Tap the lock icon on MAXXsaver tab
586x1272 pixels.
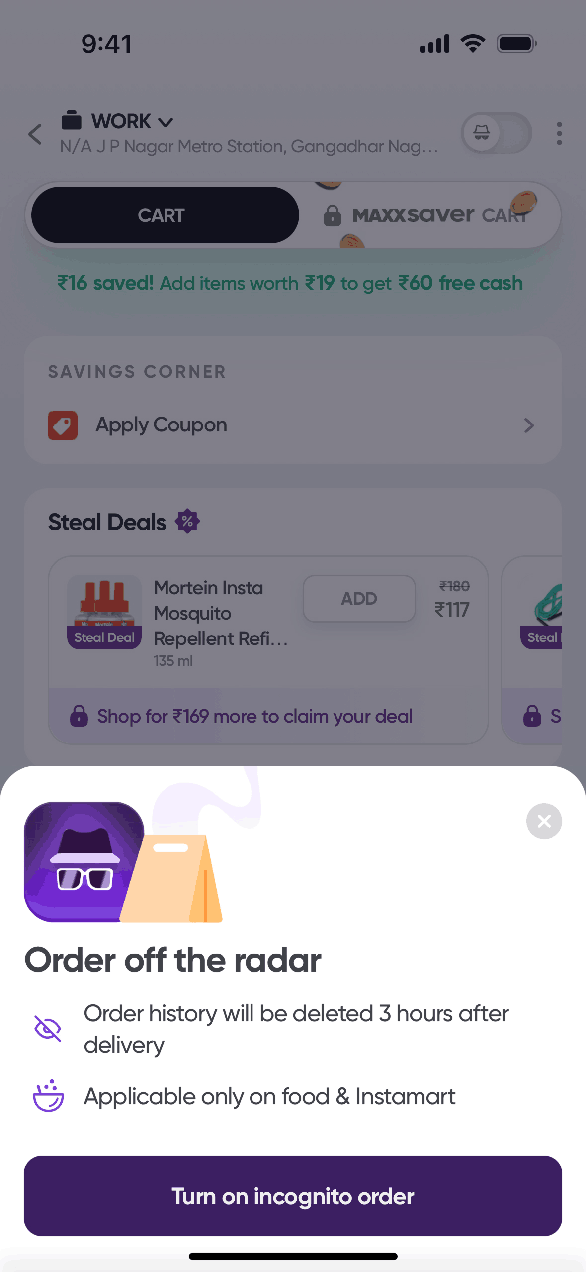332,215
